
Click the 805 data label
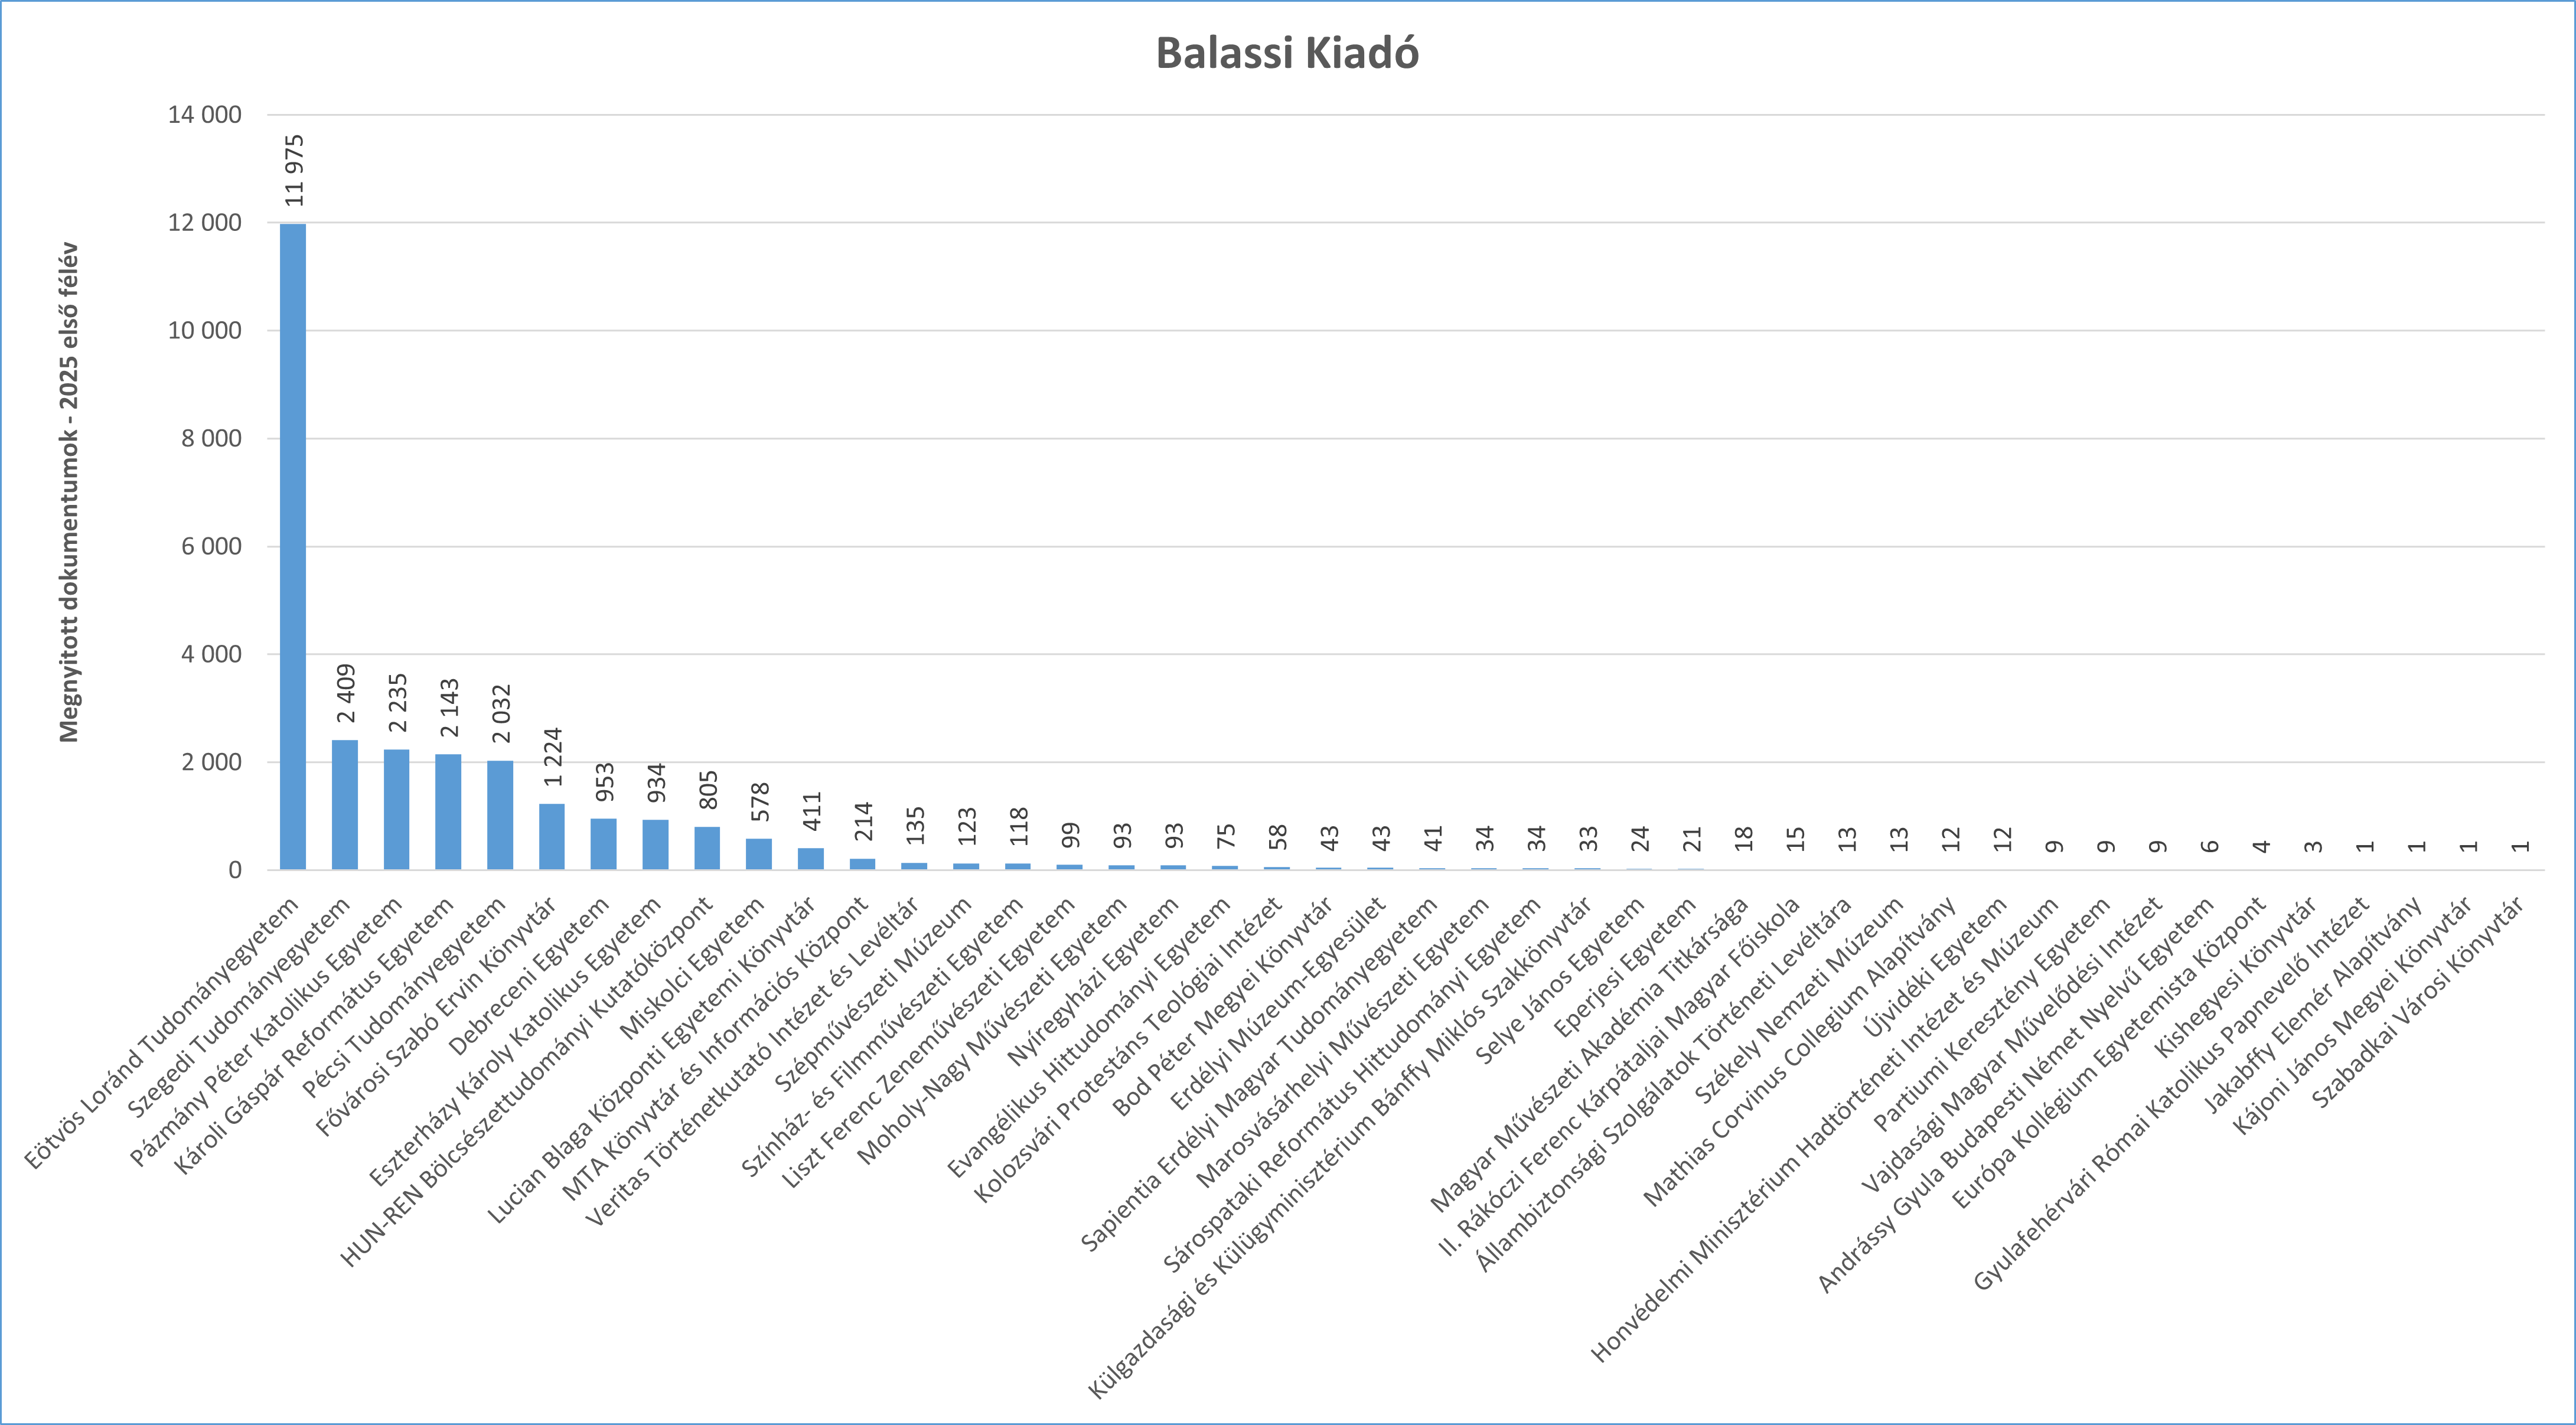pyautogui.click(x=708, y=790)
